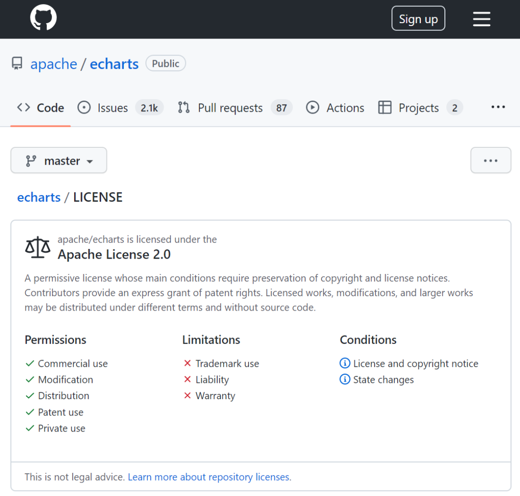Switch to the Issues tab
Viewport: 520px width, 496px height.
pyautogui.click(x=120, y=108)
